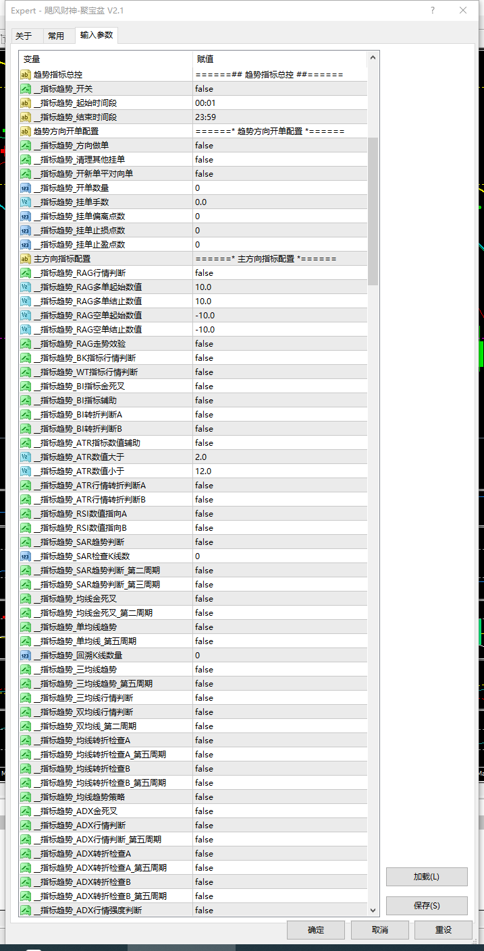Click the icon beside _指标趋势_ATR数值大于
484x951 pixels.
[x=25, y=457]
